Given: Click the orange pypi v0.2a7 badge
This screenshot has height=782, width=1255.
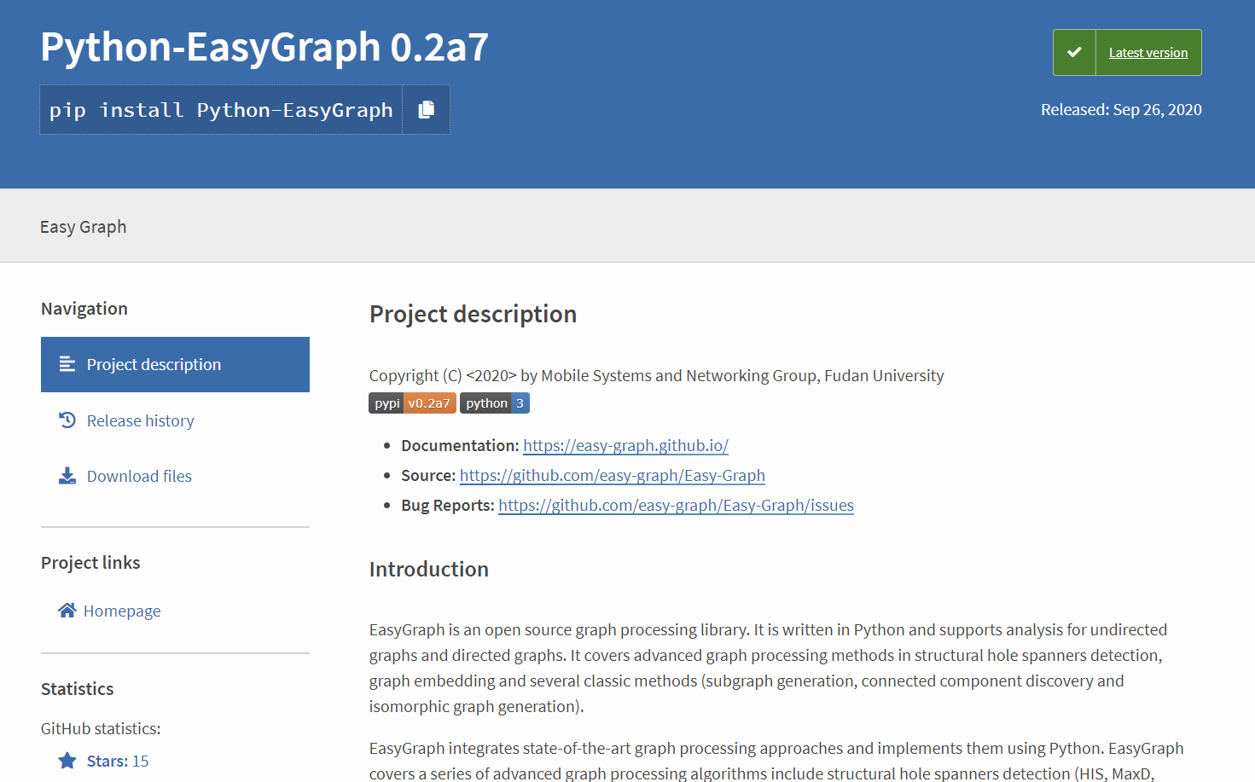Looking at the screenshot, I should pos(412,403).
